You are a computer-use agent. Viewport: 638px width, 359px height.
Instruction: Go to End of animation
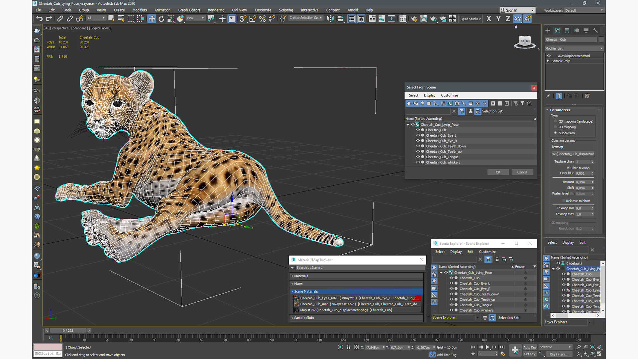(x=502, y=347)
